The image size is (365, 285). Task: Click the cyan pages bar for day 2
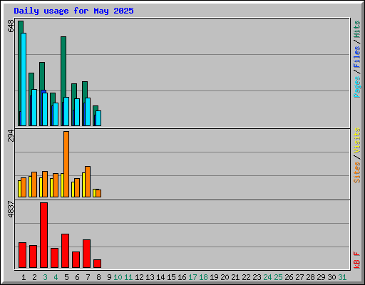pyautogui.click(x=34, y=108)
